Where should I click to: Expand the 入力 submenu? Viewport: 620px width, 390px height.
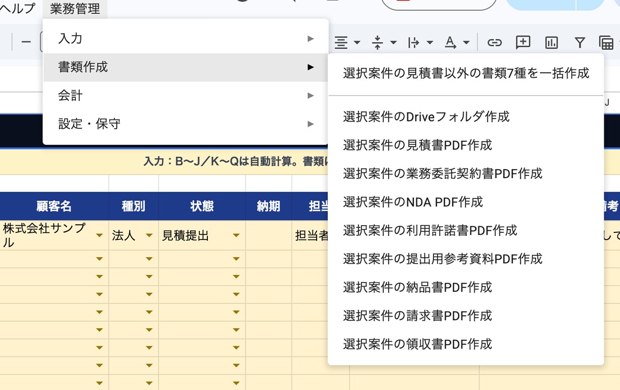coord(185,39)
